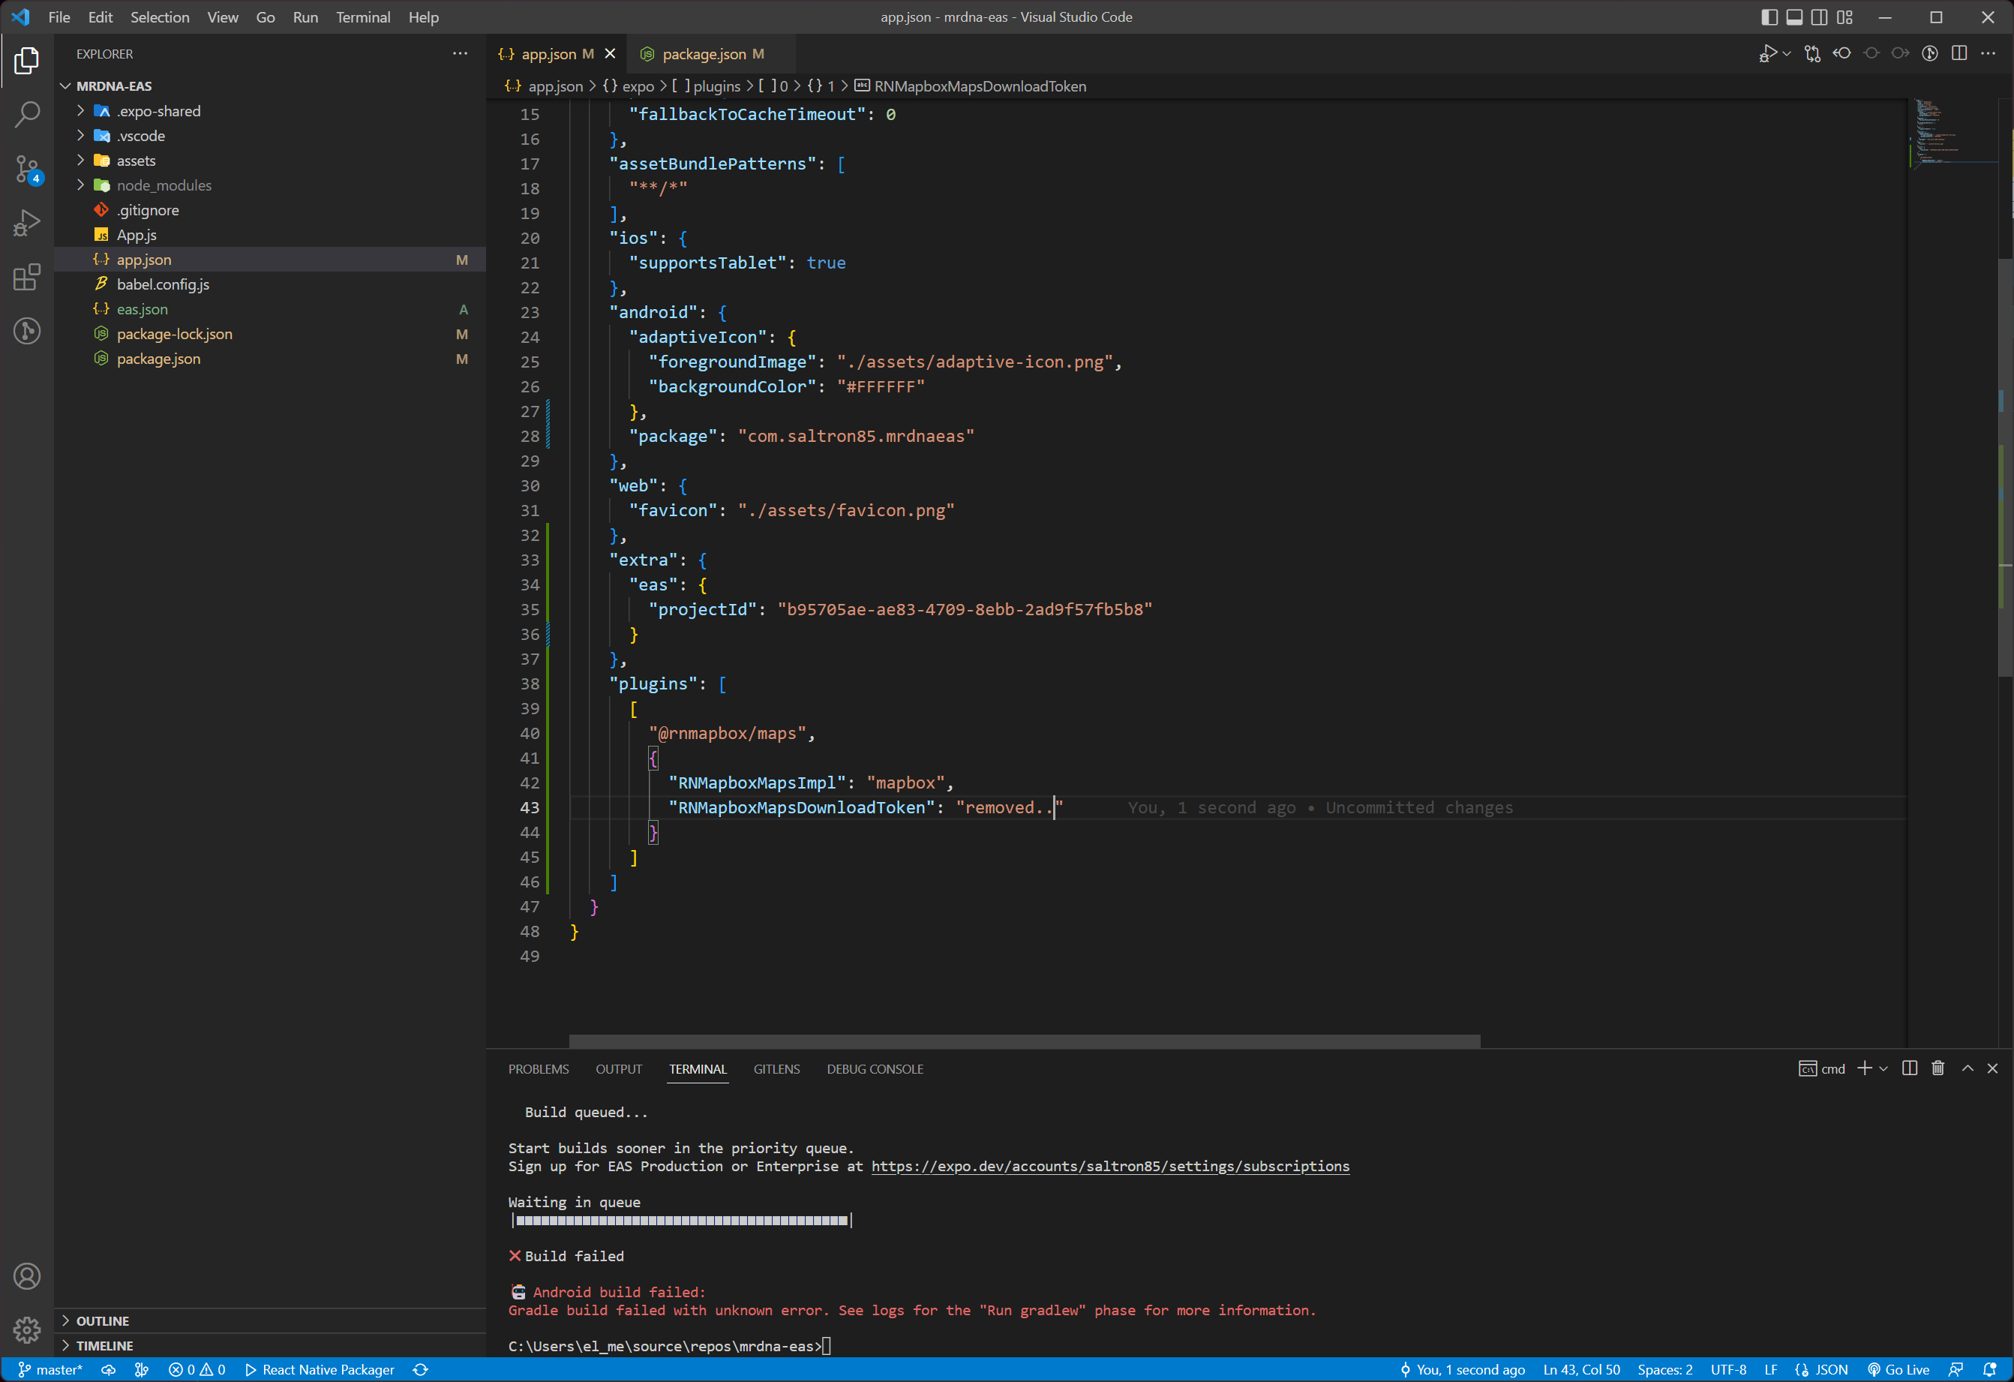Open Manage via the settings gear
The image size is (2014, 1382).
point(27,1329)
